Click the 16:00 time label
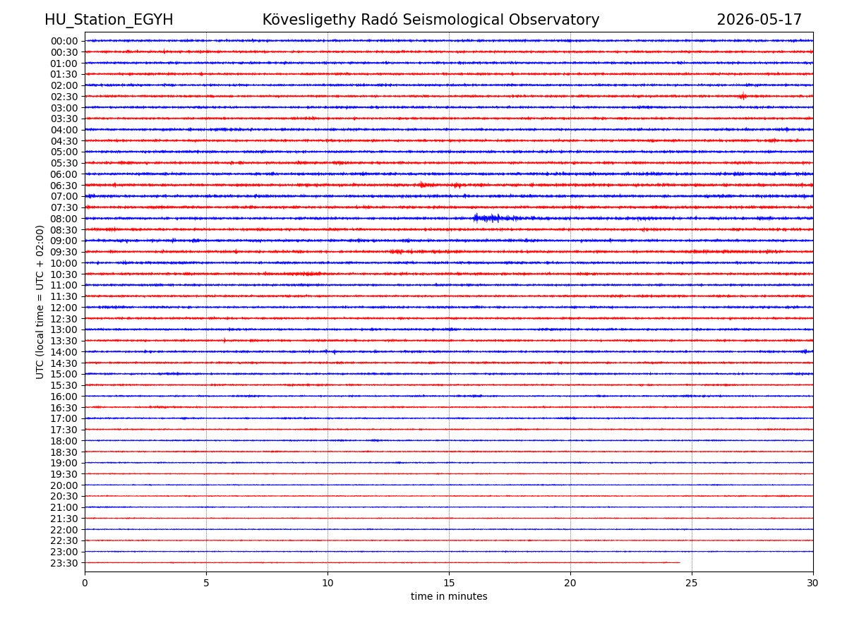847x635 pixels. pyautogui.click(x=64, y=397)
